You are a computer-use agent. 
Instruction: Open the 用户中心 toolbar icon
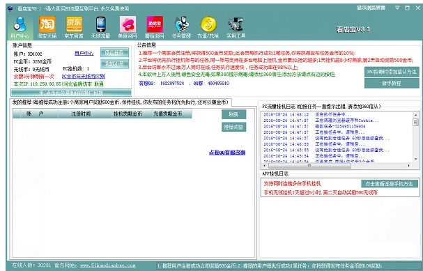coord(20,27)
